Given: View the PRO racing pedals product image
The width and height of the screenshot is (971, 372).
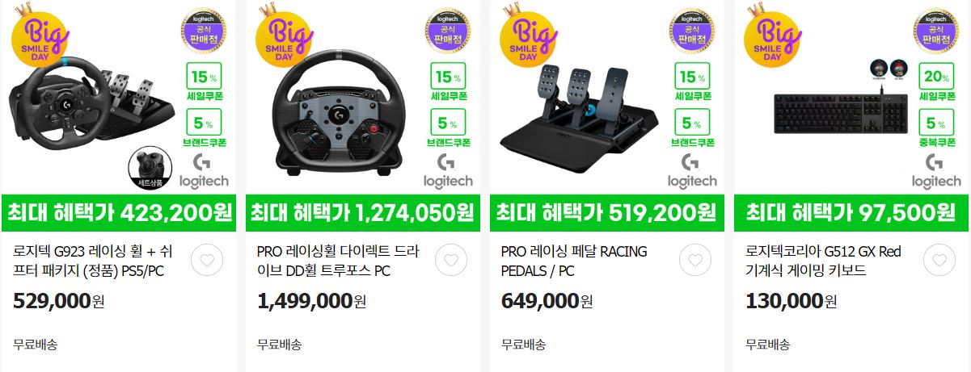Looking at the screenshot, I should 606,97.
